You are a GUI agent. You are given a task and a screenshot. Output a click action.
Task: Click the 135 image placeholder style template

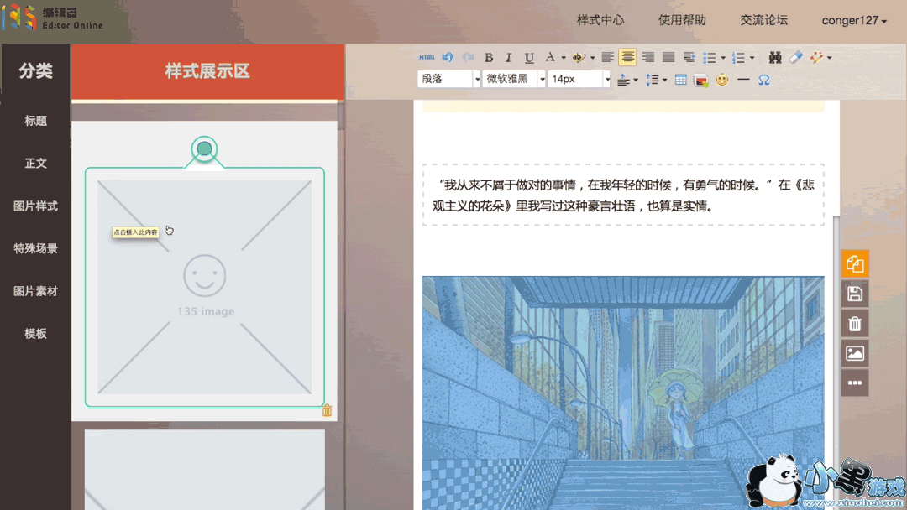click(204, 287)
